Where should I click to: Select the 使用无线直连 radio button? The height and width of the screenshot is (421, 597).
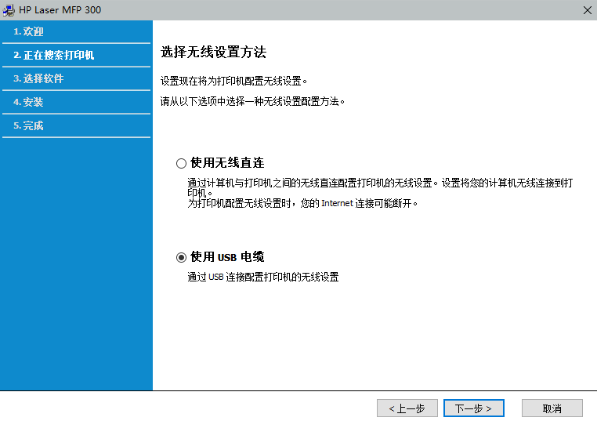[x=181, y=163]
